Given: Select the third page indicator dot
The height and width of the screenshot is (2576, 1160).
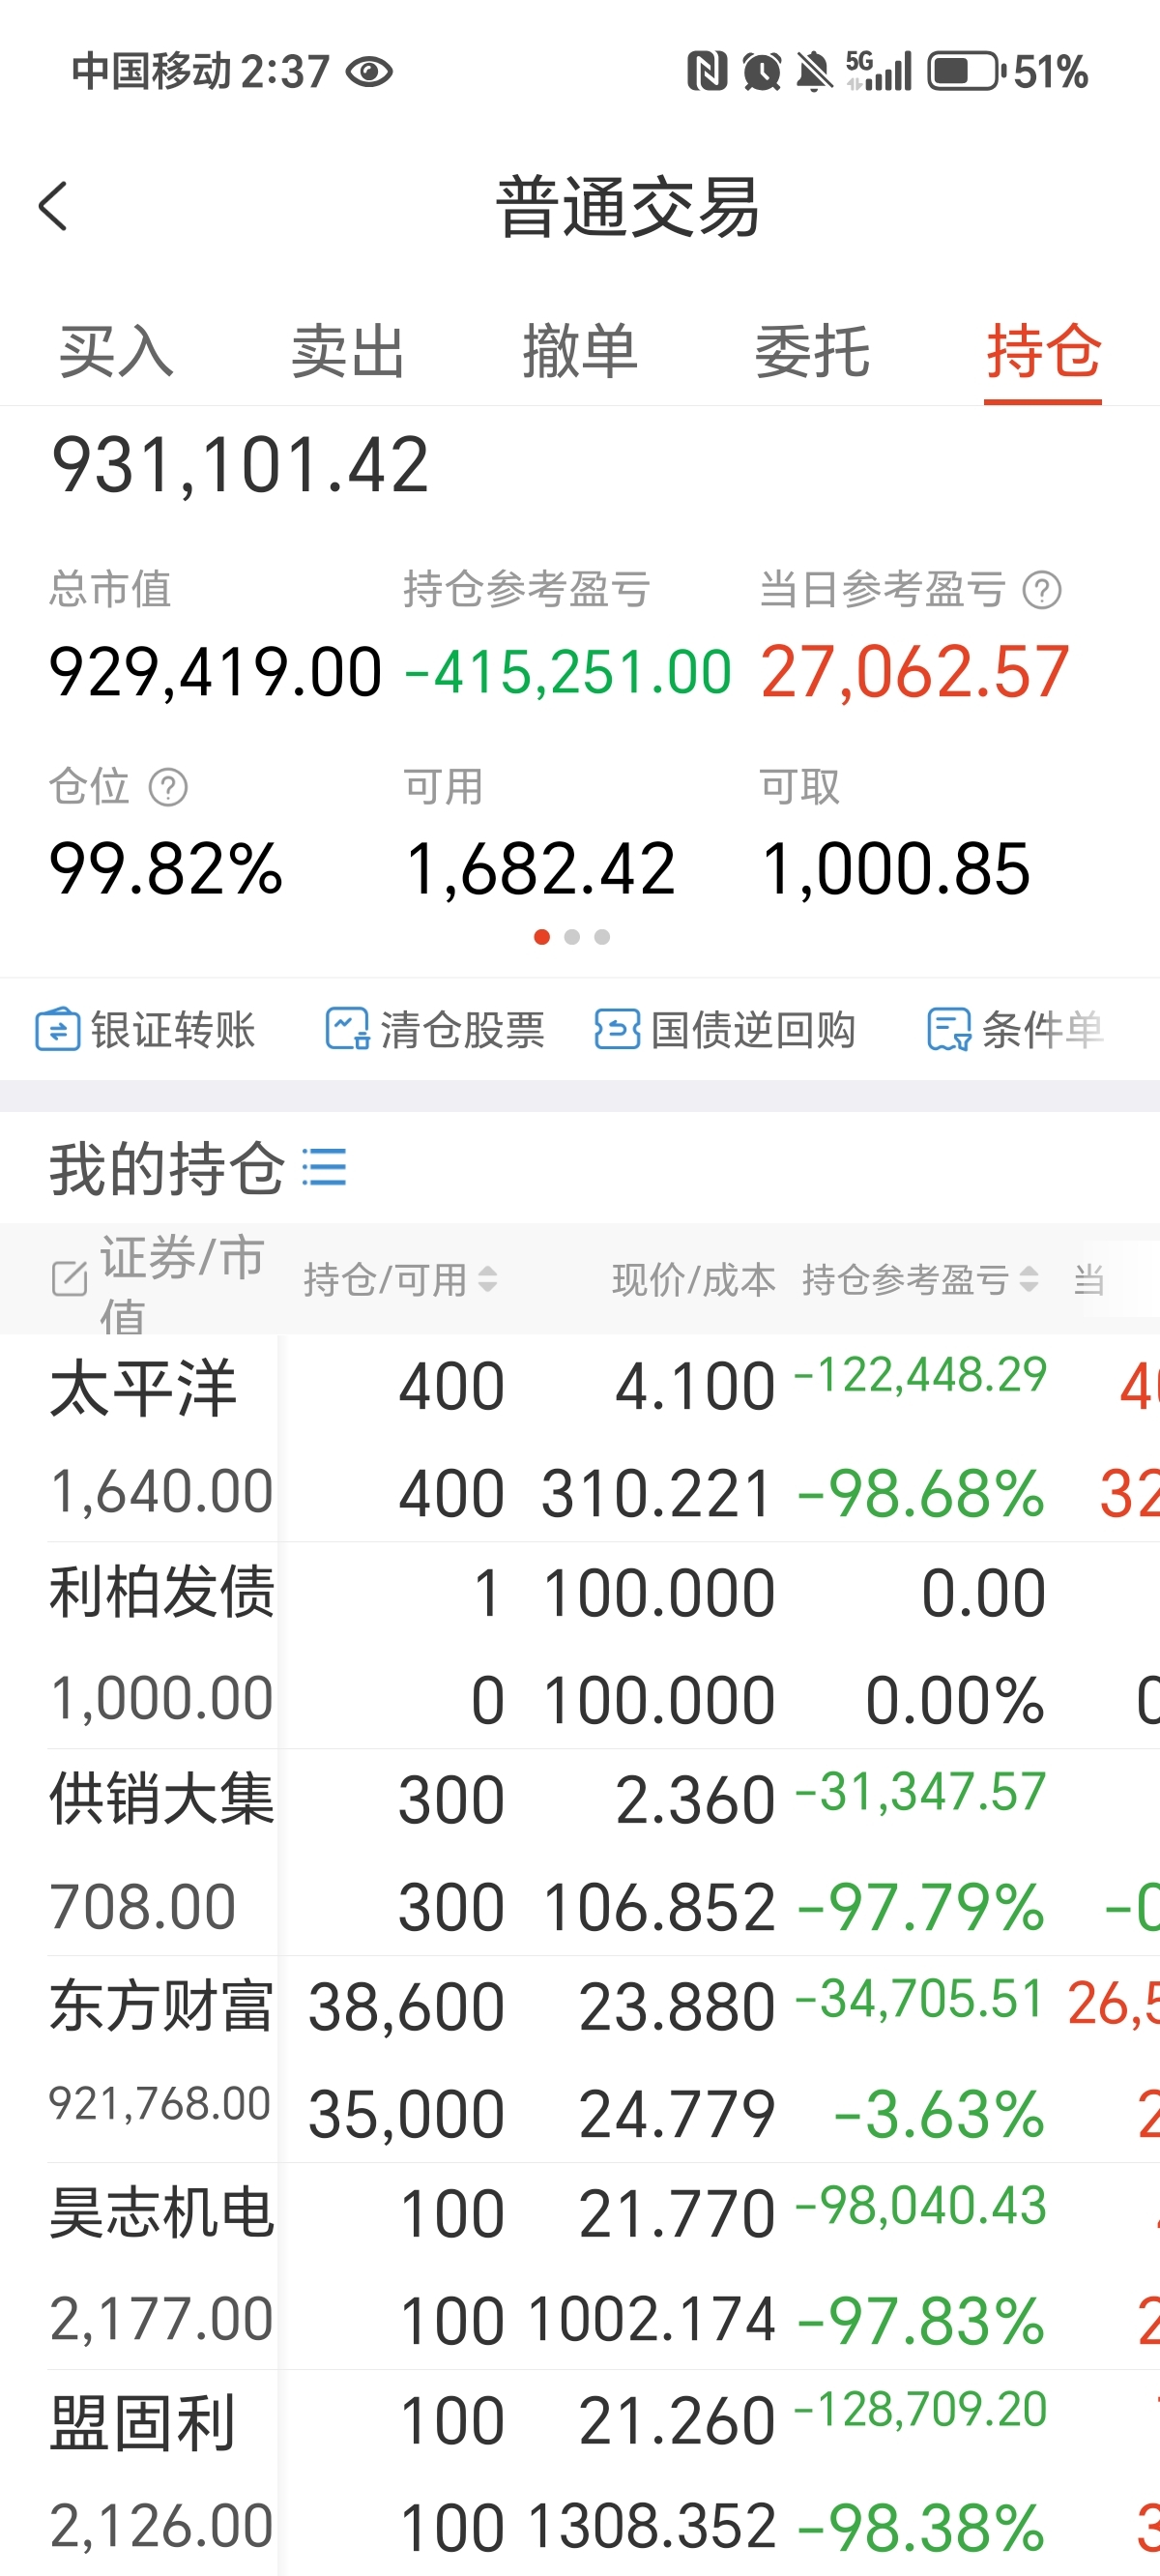Looking at the screenshot, I should pyautogui.click(x=602, y=937).
